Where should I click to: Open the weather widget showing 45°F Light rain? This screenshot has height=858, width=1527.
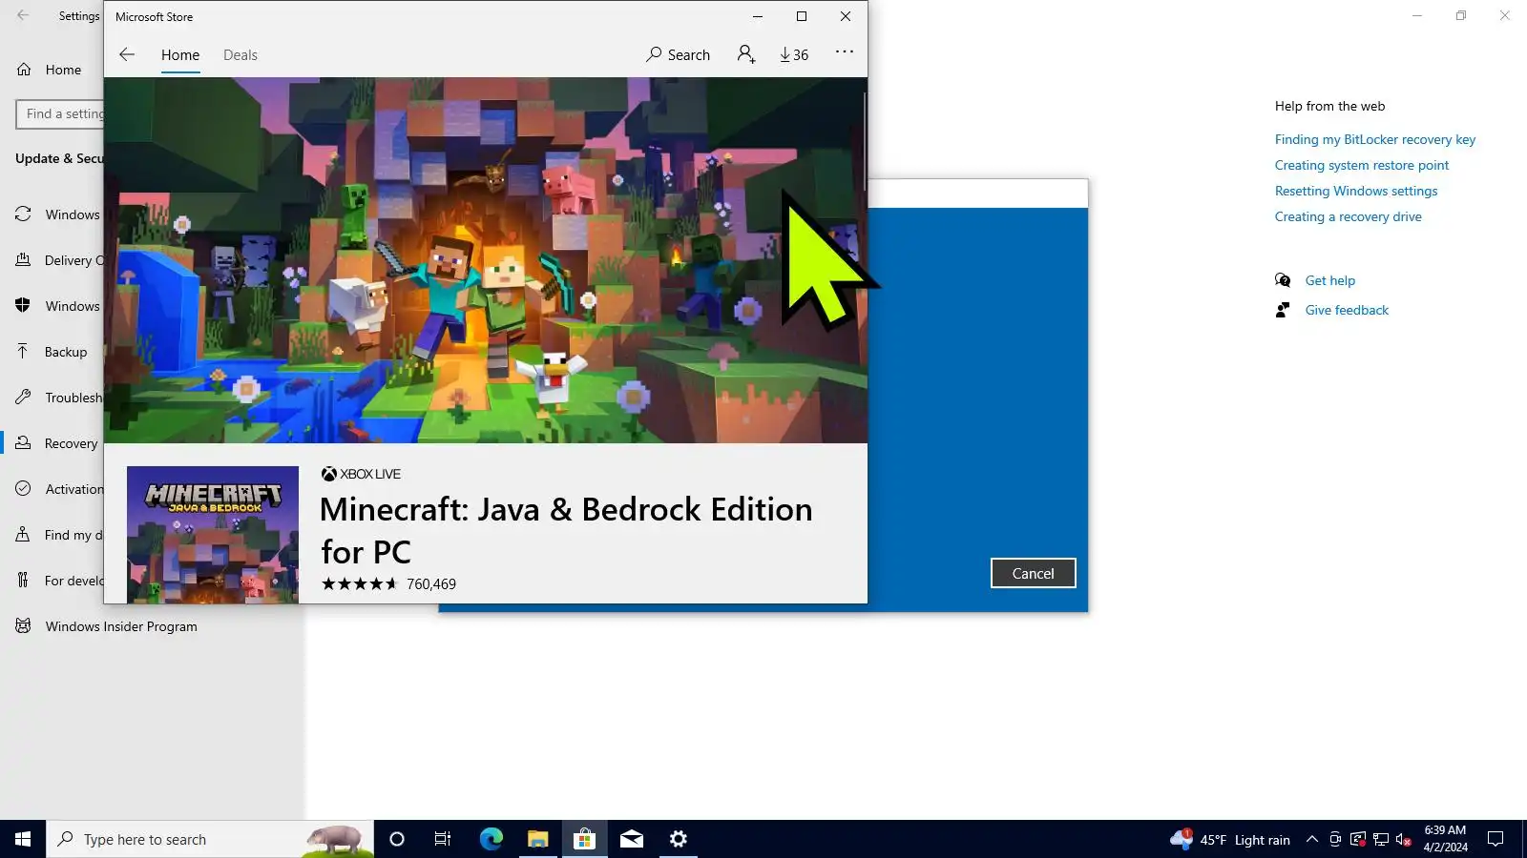tap(1230, 839)
